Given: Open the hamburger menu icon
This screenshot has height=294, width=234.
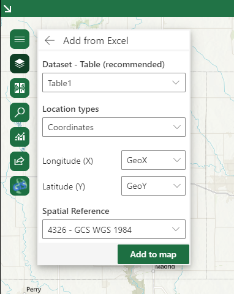Looking at the screenshot, I should tap(20, 39).
